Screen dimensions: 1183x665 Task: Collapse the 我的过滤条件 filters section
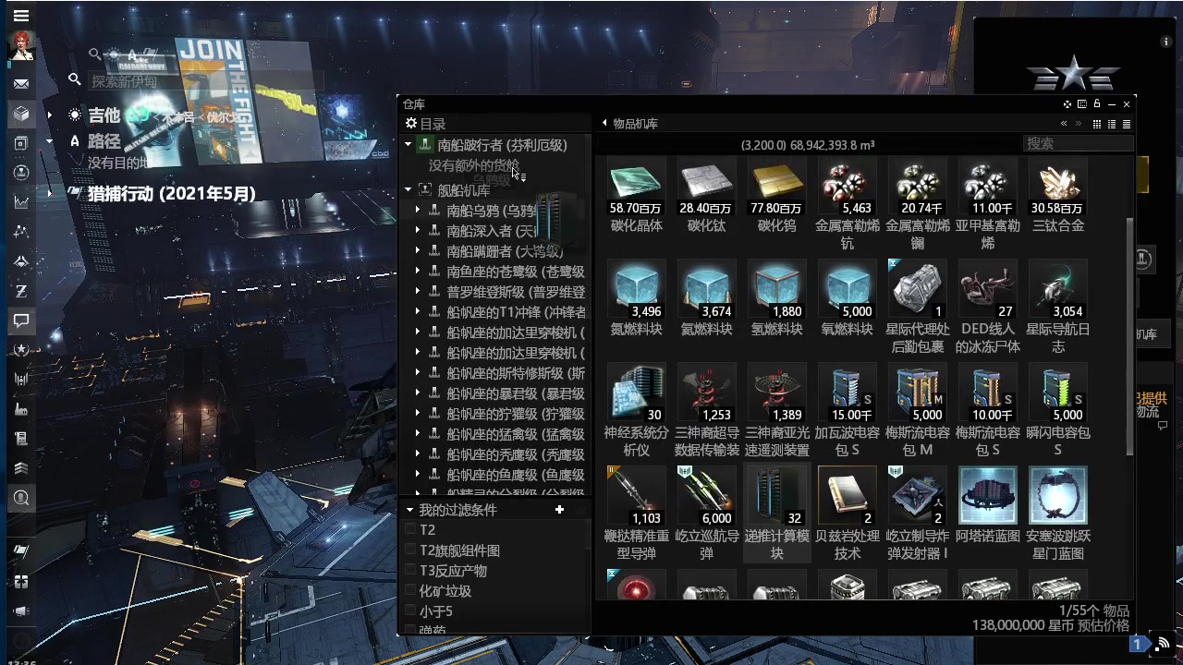pyautogui.click(x=409, y=510)
